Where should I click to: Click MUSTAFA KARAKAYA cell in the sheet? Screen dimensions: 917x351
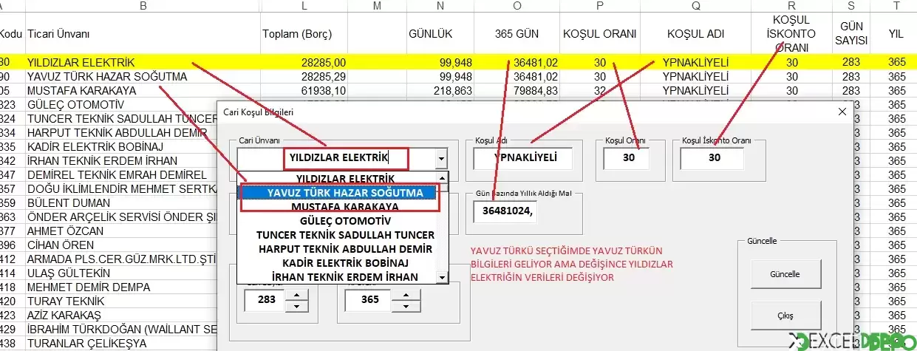[142, 90]
